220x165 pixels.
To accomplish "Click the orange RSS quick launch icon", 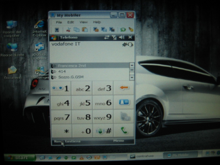I will [97, 157].
